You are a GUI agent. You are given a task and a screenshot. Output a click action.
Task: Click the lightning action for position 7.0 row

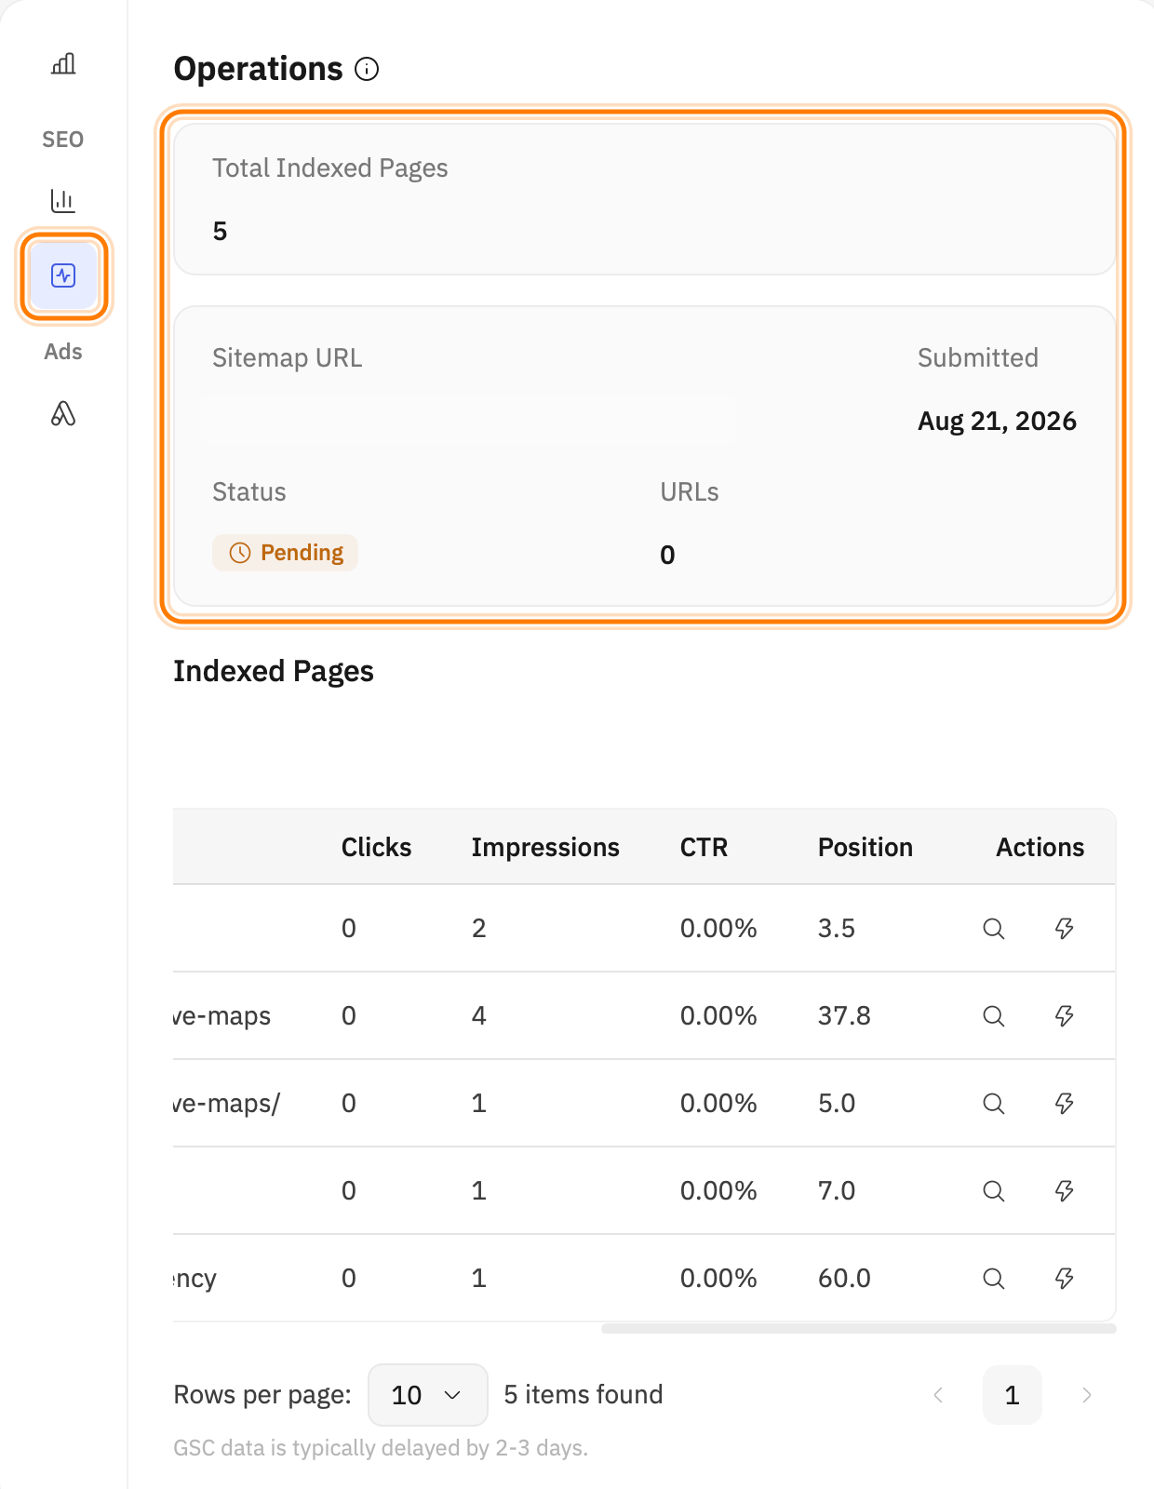coord(1065,1190)
